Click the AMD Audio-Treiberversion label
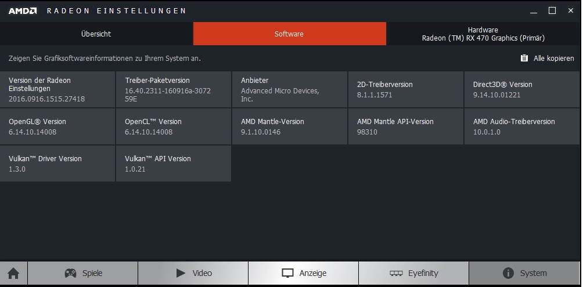This screenshot has height=287, width=583. (514, 122)
